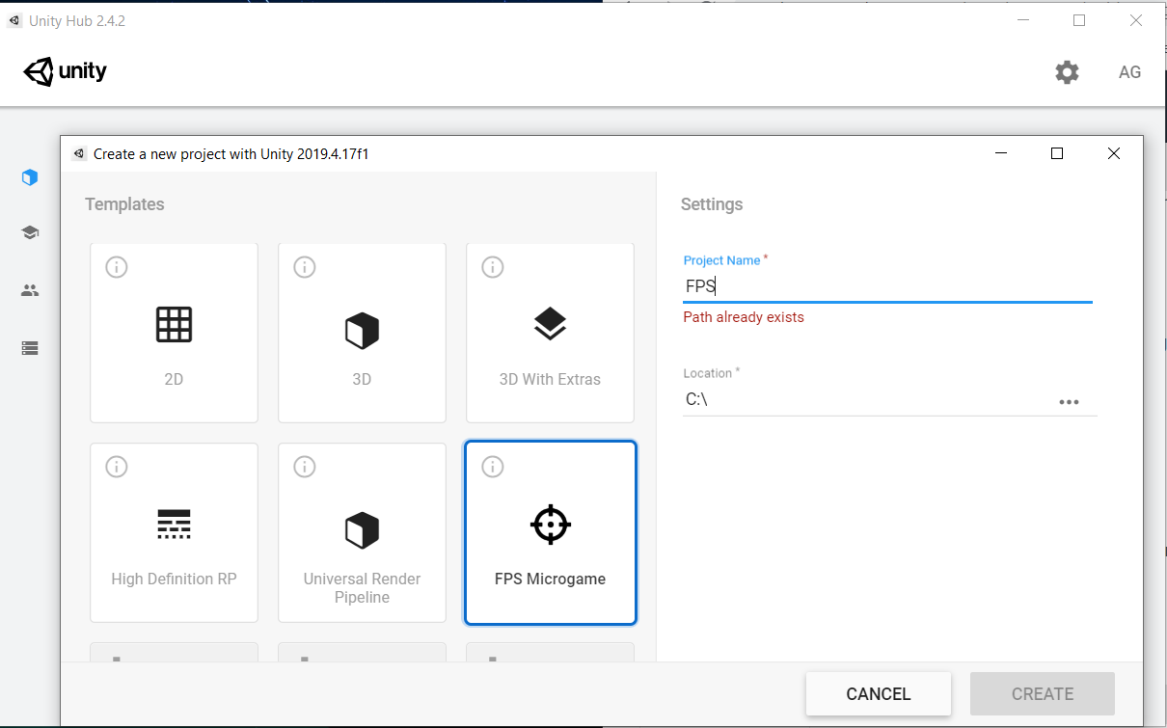Click the Settings heading
The image size is (1167, 728).
point(712,204)
